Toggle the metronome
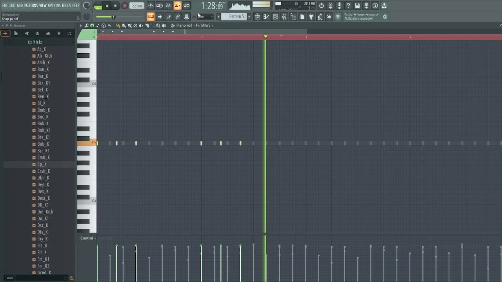Viewport: 502px width, 282px height. [x=151, y=5]
